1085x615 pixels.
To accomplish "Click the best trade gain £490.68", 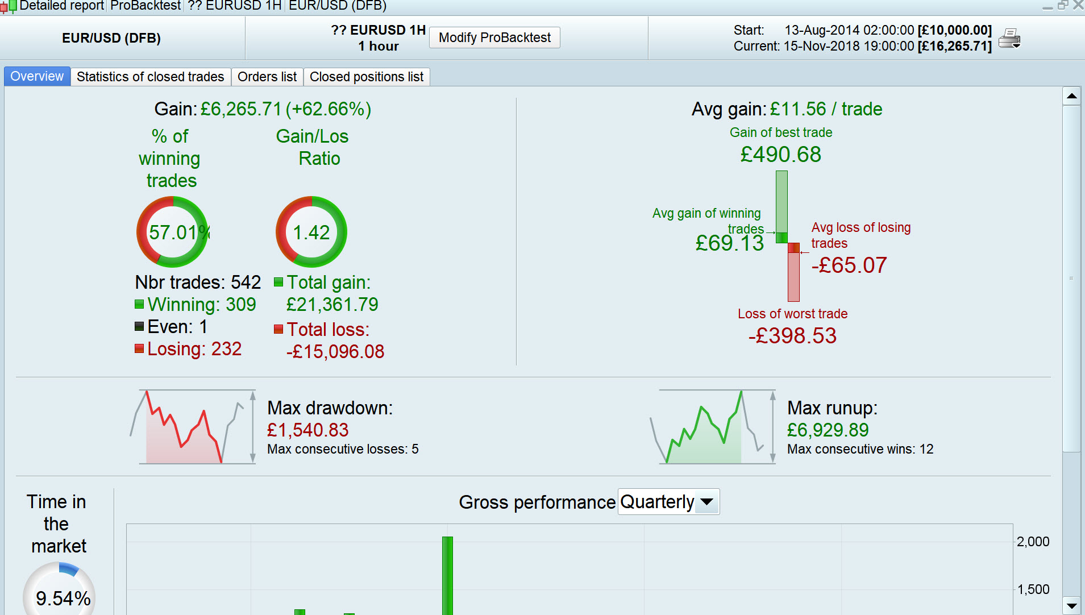I will point(781,155).
